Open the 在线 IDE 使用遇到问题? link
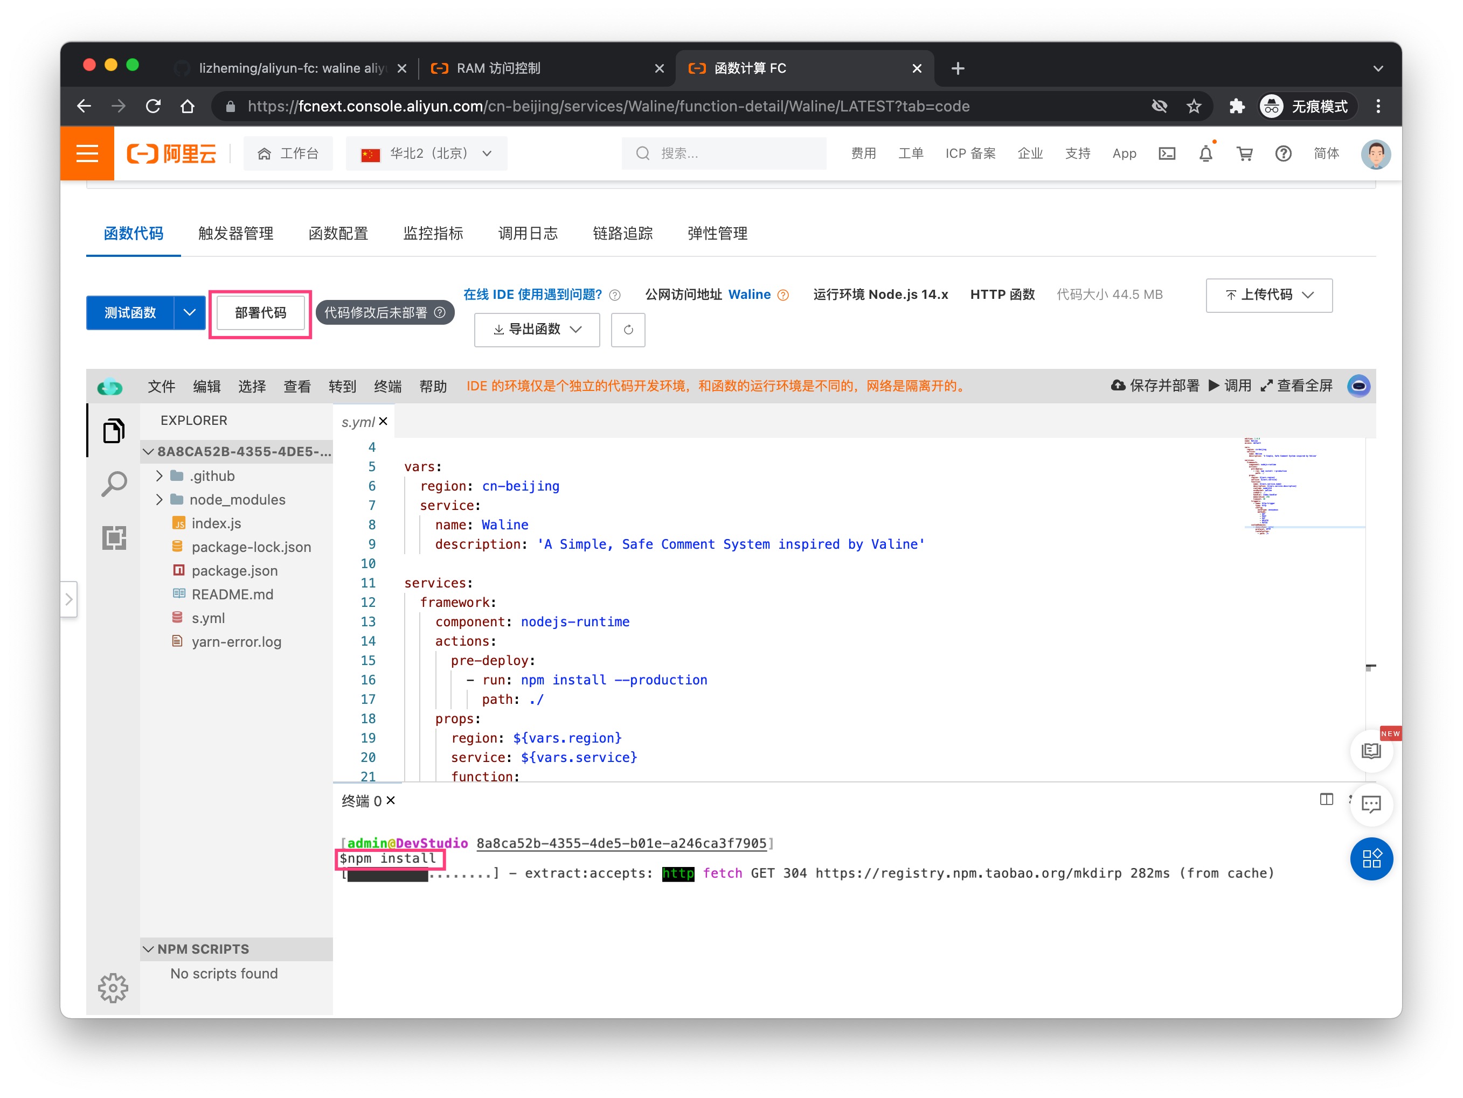This screenshot has width=1463, height=1098. pyautogui.click(x=532, y=294)
